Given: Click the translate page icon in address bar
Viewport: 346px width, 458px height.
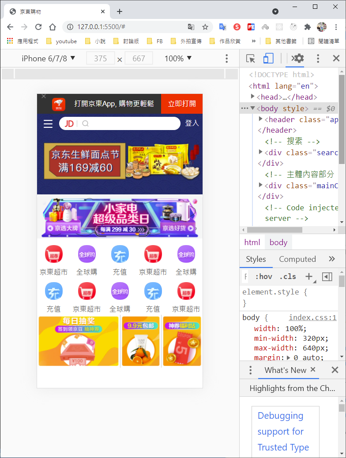Looking at the screenshot, I should pyautogui.click(x=191, y=27).
